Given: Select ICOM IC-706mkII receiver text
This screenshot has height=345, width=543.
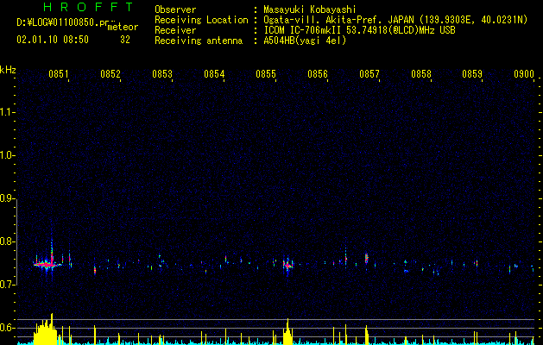Looking at the screenshot, I should tap(303, 30).
